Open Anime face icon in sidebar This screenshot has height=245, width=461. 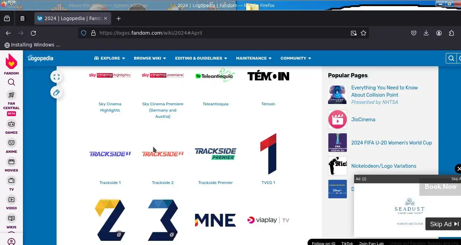tap(11, 143)
